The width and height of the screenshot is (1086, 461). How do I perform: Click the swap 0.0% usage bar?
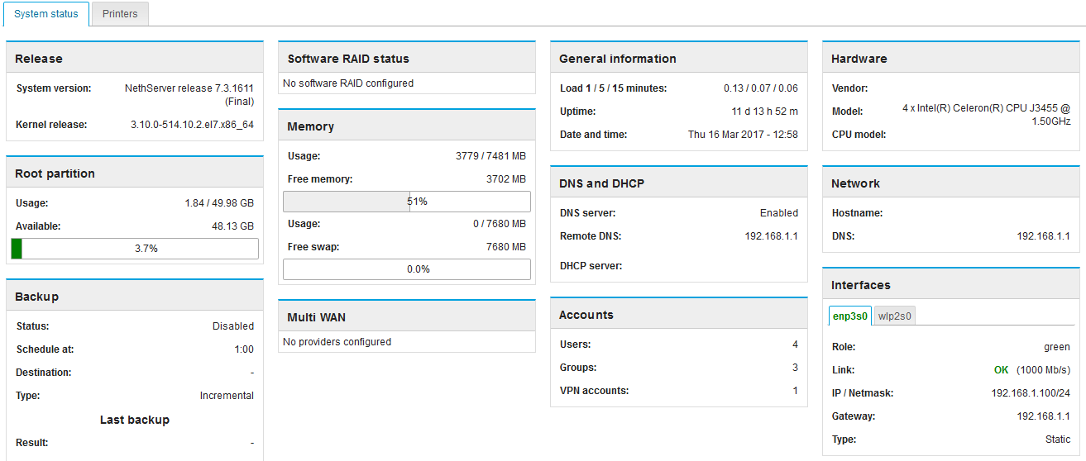click(407, 269)
